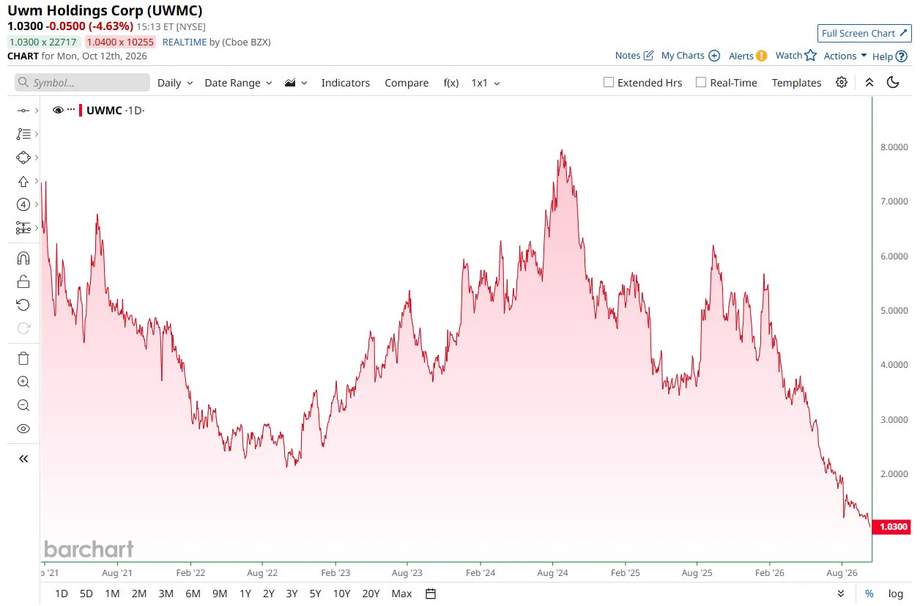The height and width of the screenshot is (606, 920).
Task: Select the 5Y time range
Action: point(315,594)
